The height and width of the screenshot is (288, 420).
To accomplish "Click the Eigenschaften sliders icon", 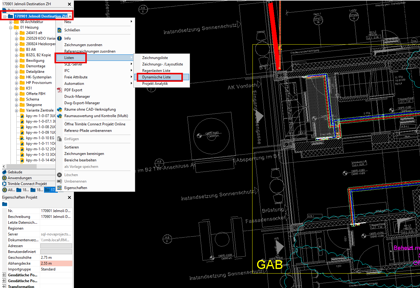I will coord(59,188).
